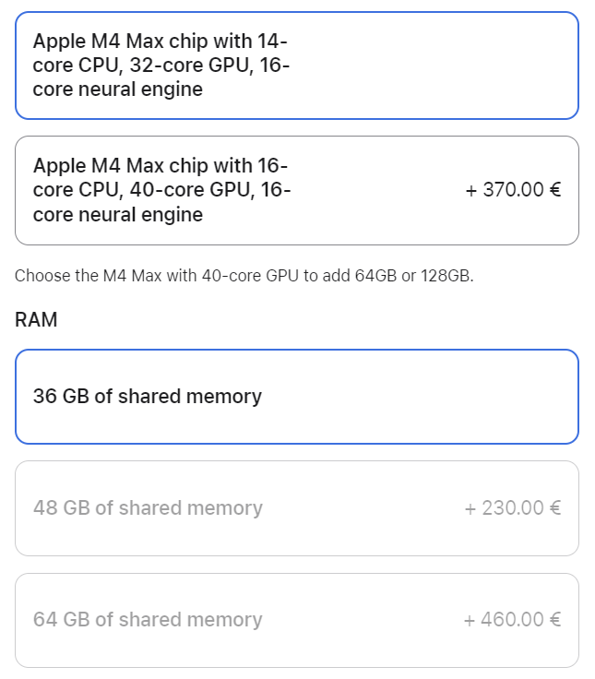Choose the 64 GB shared memory option
Screen dimensions: 595x679
pos(296,620)
